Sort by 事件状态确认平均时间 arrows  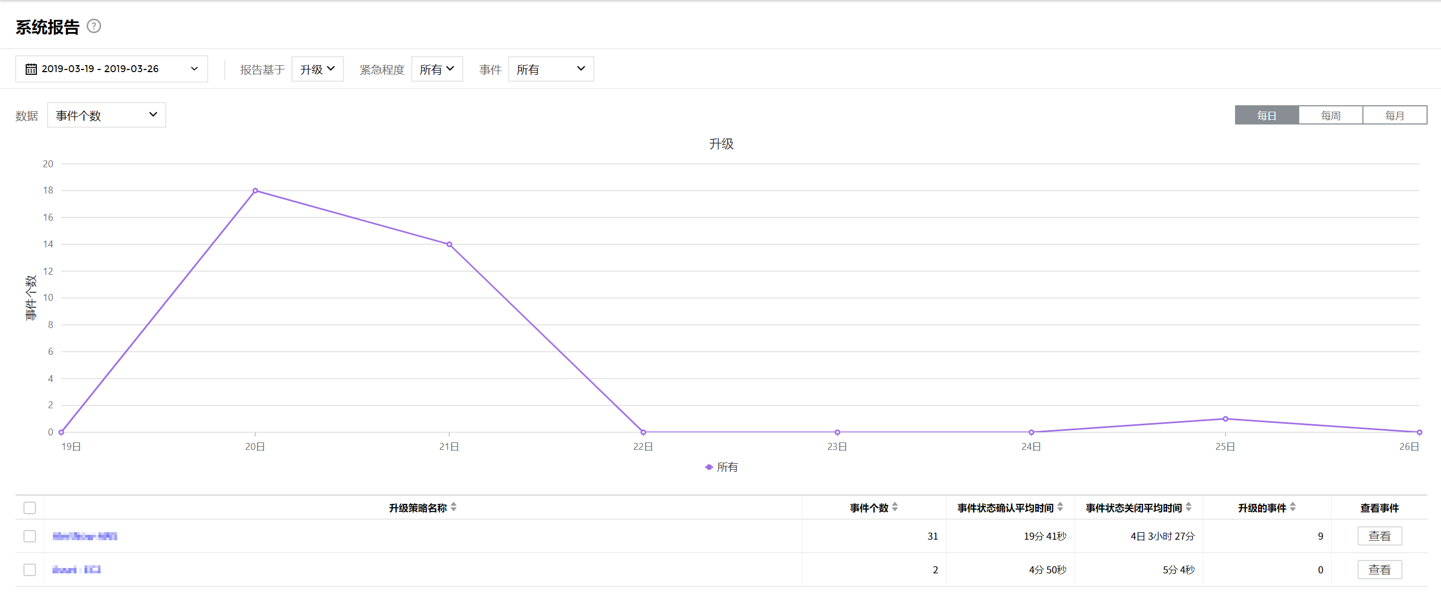[1060, 507]
